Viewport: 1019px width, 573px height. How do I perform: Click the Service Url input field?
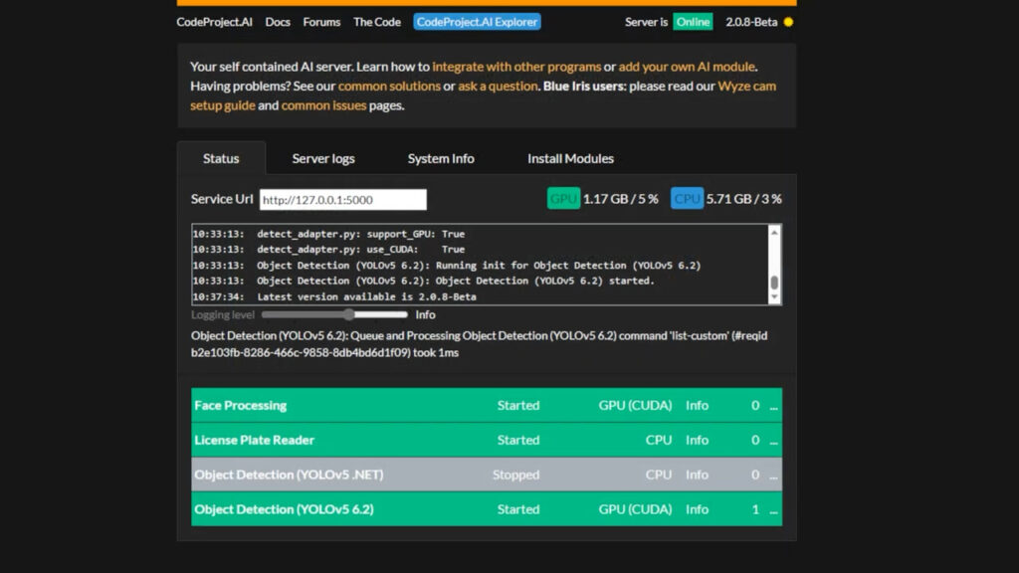coord(342,200)
